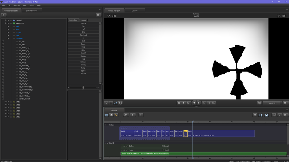The image size is (289, 162).
Task: Click the record button in viewport
Action: click(x=194, y=103)
